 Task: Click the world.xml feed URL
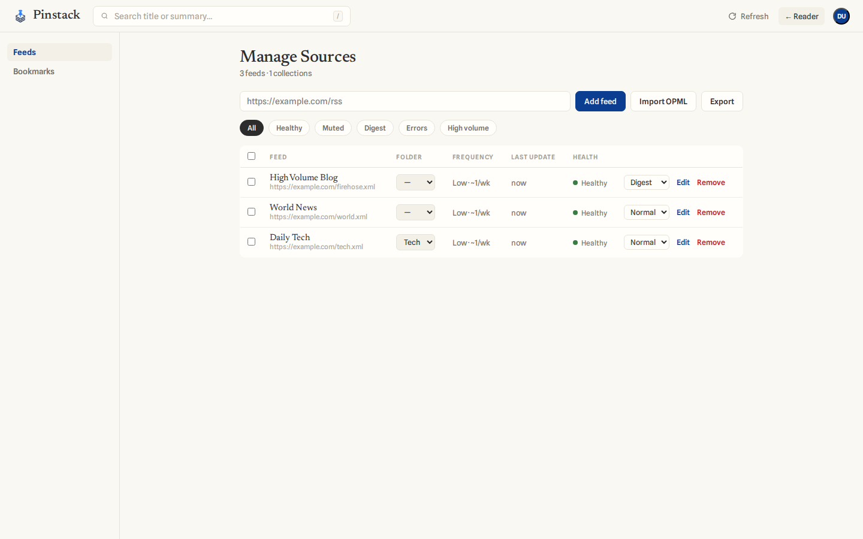(318, 217)
